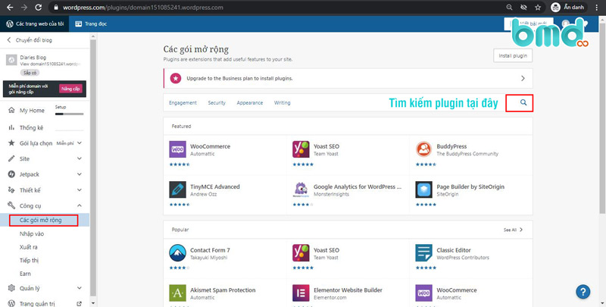Select Tiếp thị in the sidebar

pyautogui.click(x=29, y=260)
